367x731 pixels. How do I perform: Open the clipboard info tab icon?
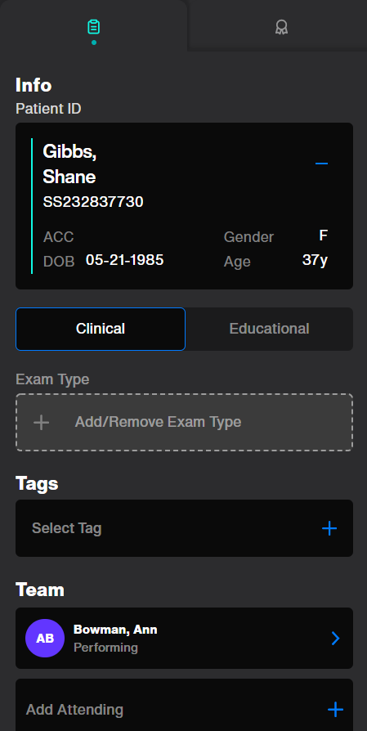click(94, 27)
